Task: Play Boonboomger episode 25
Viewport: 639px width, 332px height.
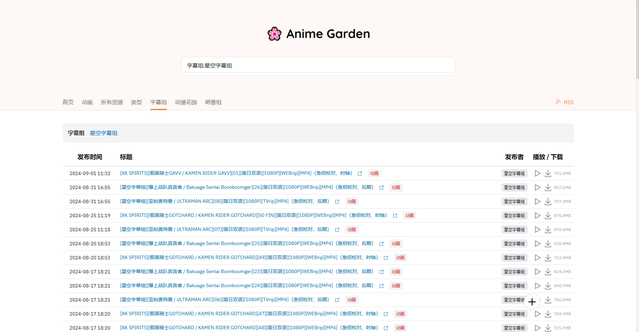Action: pyautogui.click(x=538, y=244)
